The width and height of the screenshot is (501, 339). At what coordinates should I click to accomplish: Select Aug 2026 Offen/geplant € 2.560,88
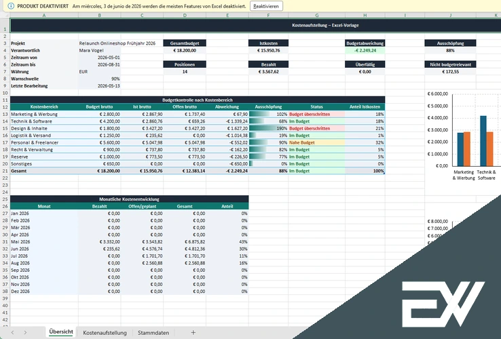[142, 263]
